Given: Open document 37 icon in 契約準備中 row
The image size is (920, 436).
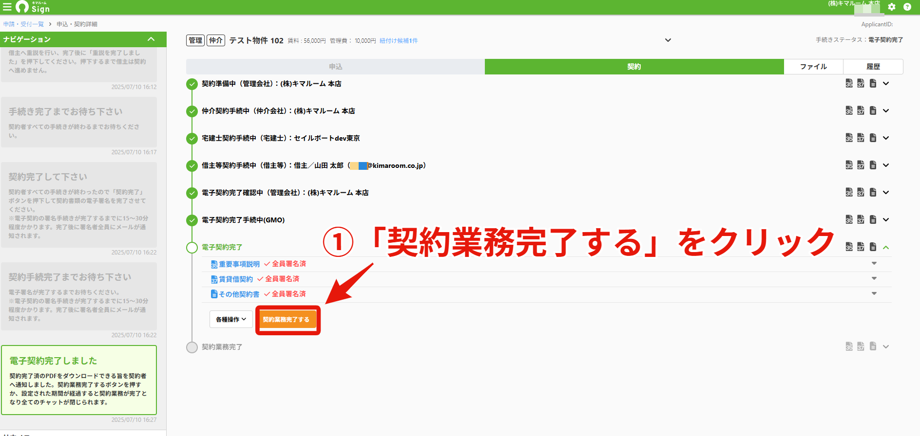Looking at the screenshot, I should point(861,83).
